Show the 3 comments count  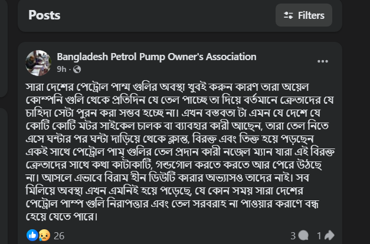click(293, 235)
